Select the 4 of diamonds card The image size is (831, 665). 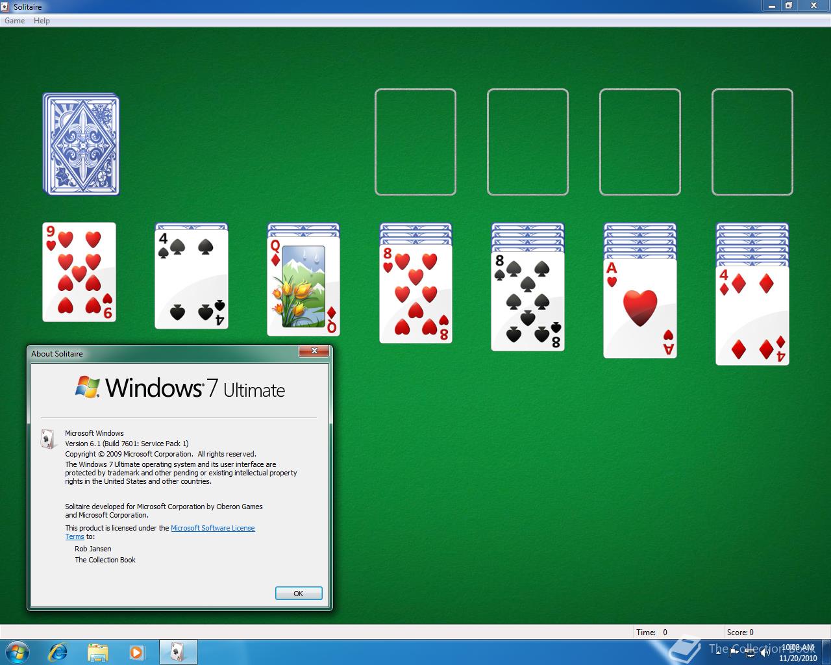752,316
